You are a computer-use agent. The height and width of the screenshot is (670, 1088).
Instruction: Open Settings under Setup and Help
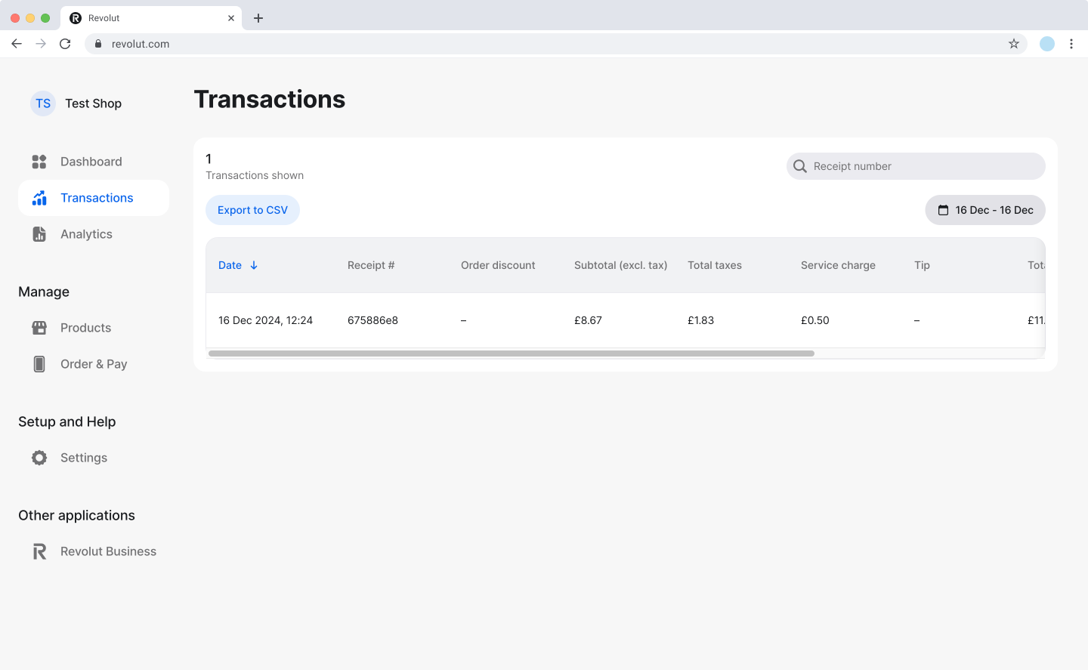coord(94,458)
